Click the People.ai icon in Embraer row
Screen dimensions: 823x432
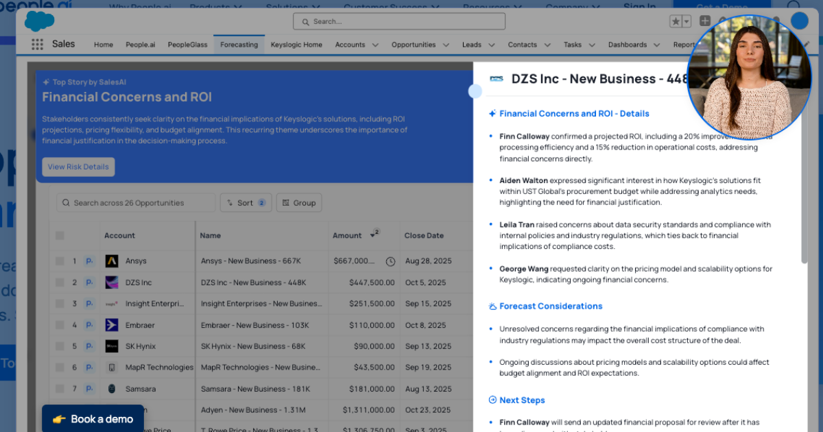click(89, 325)
